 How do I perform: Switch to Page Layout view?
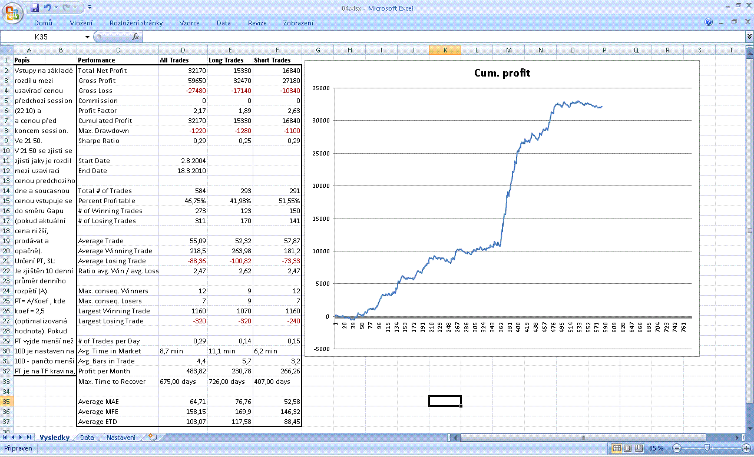coord(627,448)
